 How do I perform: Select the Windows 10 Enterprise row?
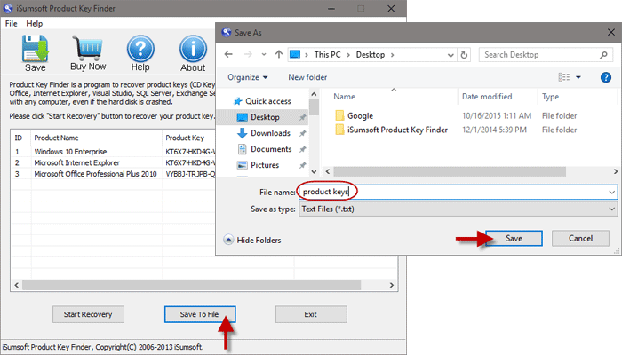point(113,152)
